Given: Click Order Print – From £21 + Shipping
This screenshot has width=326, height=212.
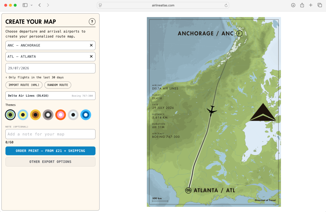Looking at the screenshot, I should tap(50, 151).
